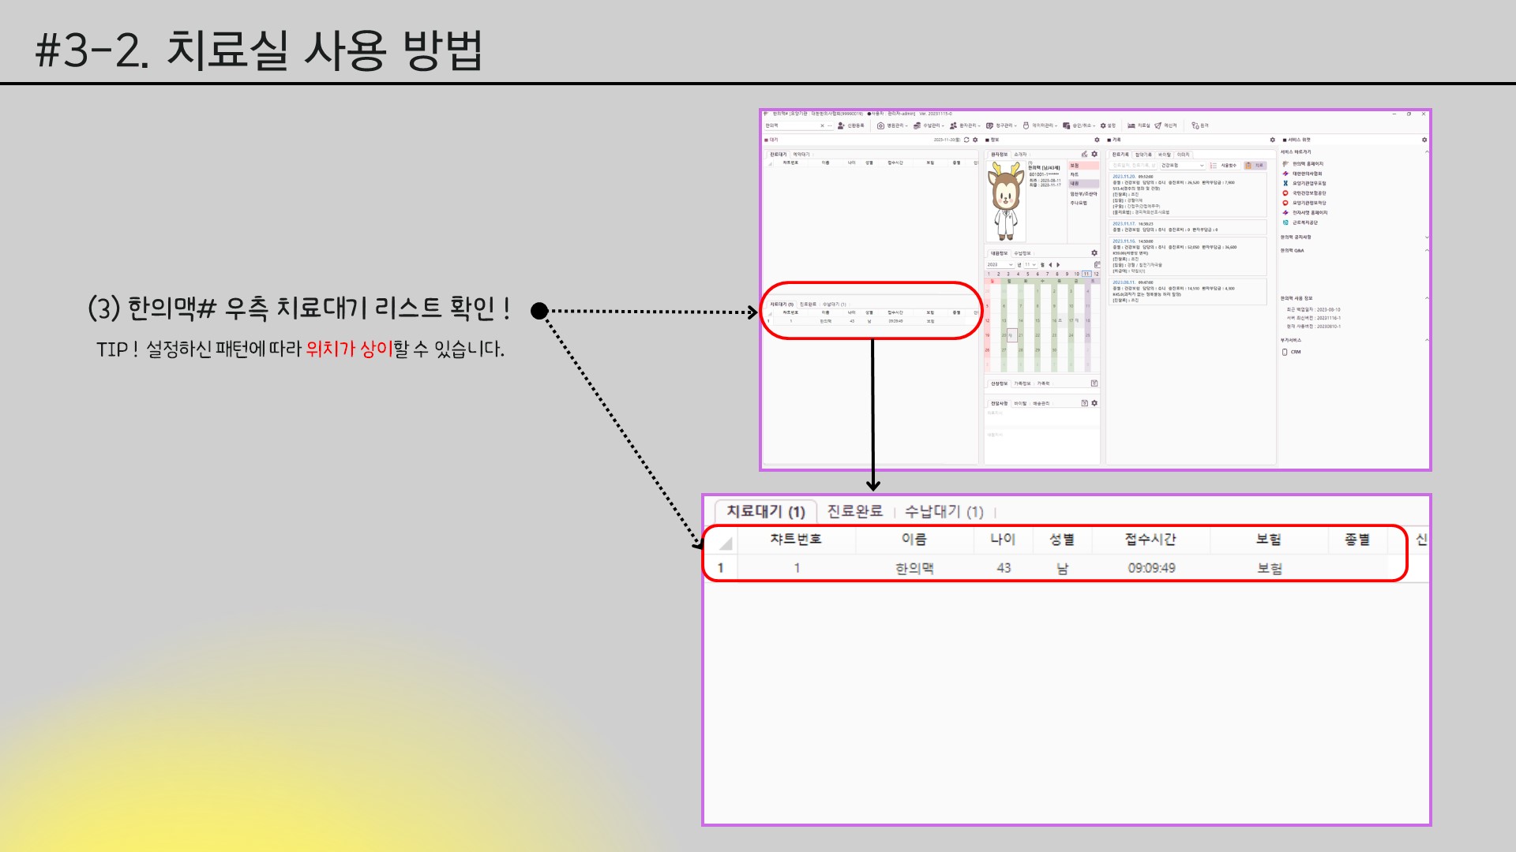
Task: Open 원격 remote support icon
Action: [x=1195, y=125]
